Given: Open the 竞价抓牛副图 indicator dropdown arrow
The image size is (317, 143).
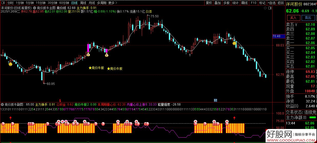Looking at the screenshot, I should click(x=2, y=105).
